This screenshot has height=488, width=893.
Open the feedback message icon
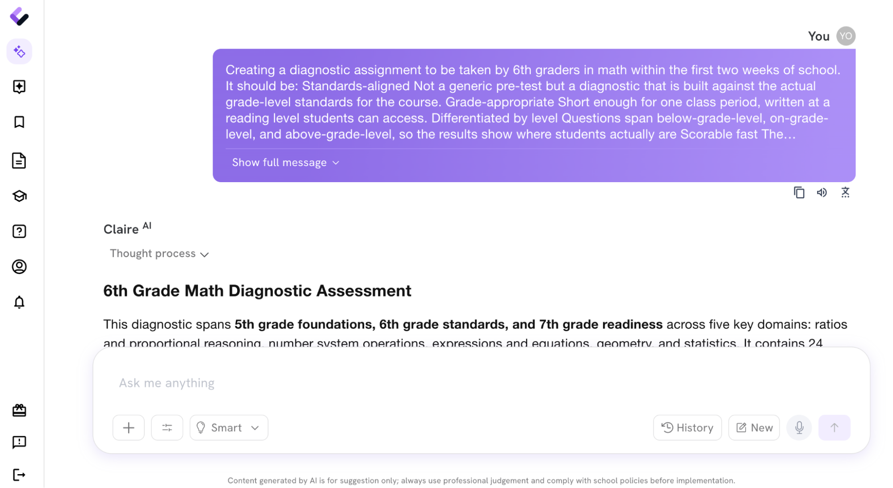(x=19, y=442)
